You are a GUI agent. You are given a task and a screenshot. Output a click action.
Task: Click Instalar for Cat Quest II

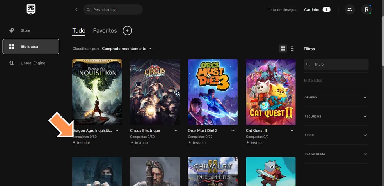257,142
